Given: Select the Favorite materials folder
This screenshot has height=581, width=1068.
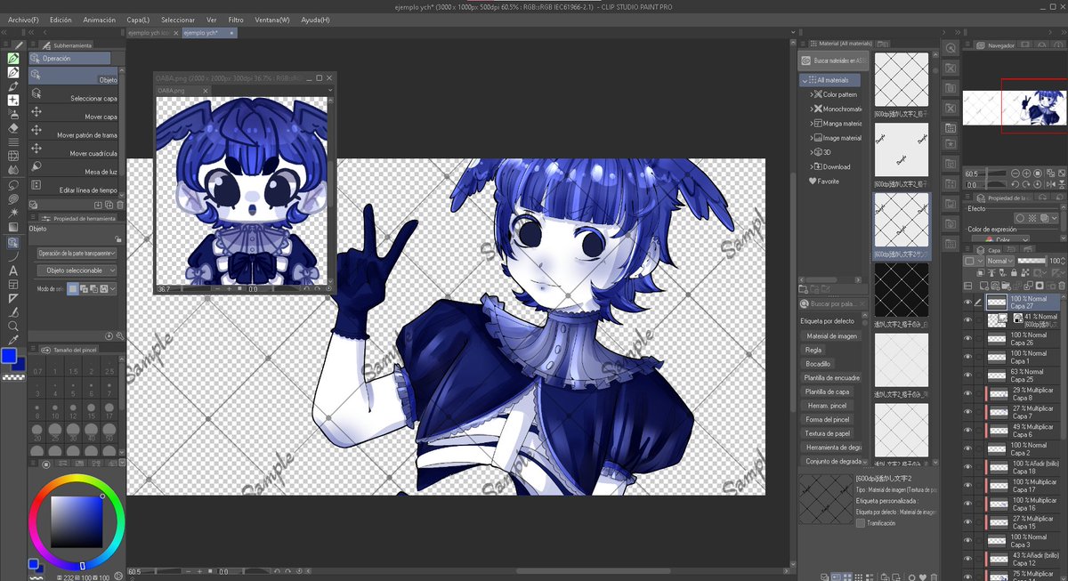Looking at the screenshot, I should tap(823, 181).
